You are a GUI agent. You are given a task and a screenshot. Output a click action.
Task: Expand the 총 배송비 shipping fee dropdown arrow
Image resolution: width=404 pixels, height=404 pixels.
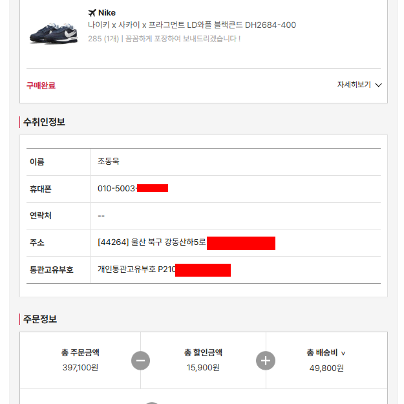coord(343,353)
